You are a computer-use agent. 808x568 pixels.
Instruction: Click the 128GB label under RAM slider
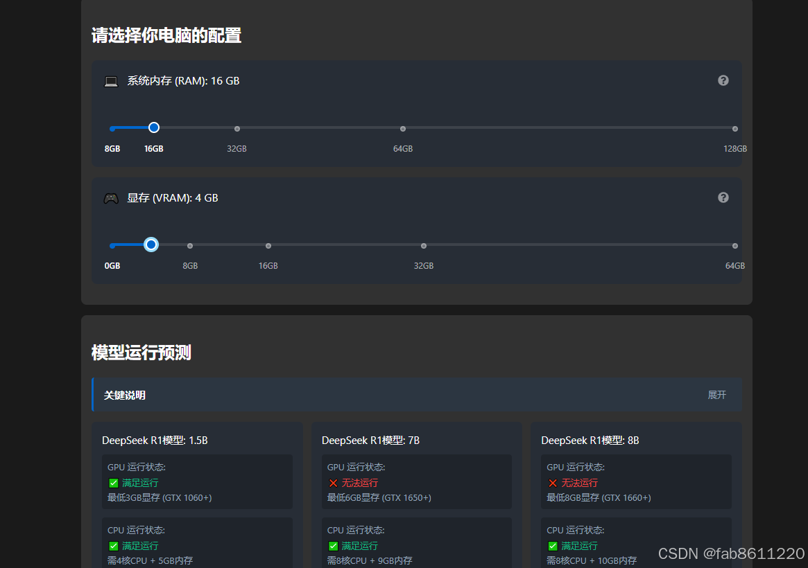[734, 149]
